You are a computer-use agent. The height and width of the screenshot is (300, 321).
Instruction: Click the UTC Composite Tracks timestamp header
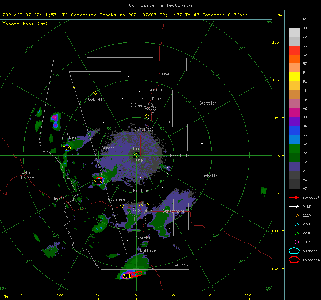[x=125, y=15]
